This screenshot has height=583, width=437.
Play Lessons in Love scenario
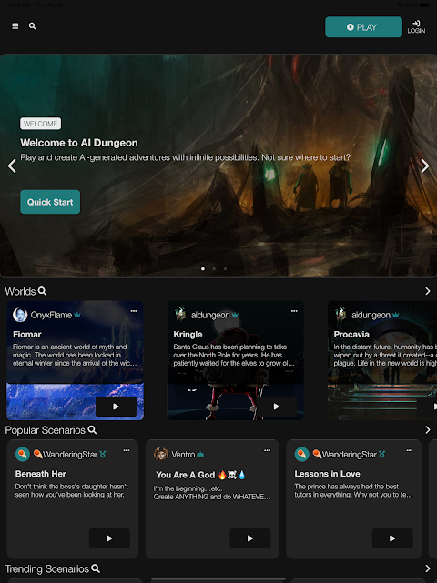click(x=392, y=538)
